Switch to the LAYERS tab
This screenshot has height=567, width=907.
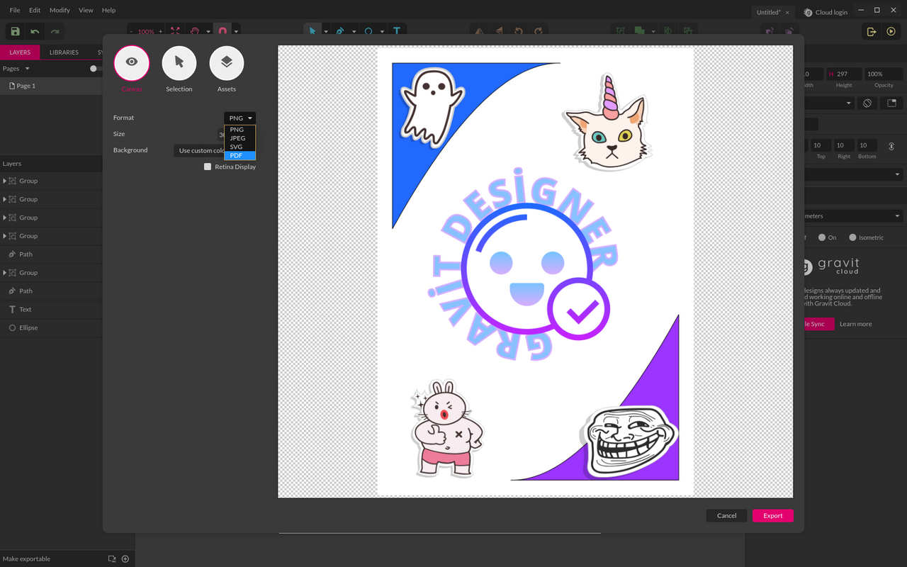pos(20,52)
